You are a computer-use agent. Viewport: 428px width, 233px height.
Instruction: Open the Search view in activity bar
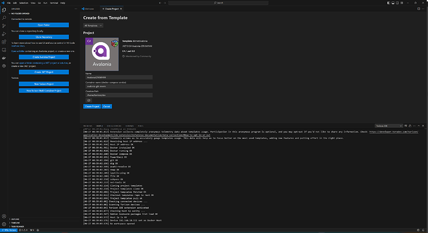(4, 18)
